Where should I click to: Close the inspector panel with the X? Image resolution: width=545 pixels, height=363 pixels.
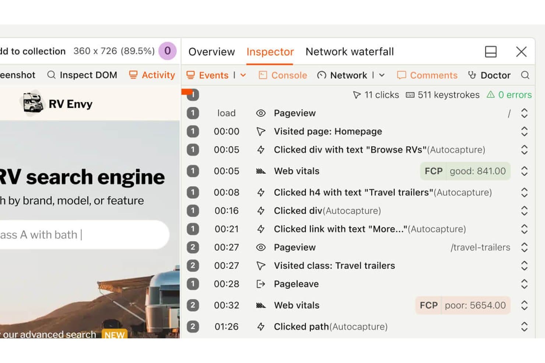(521, 51)
